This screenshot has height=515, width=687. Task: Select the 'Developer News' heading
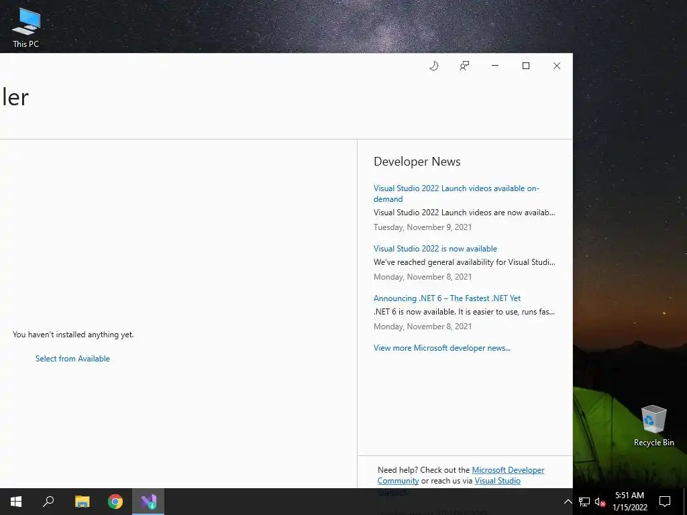[417, 162]
